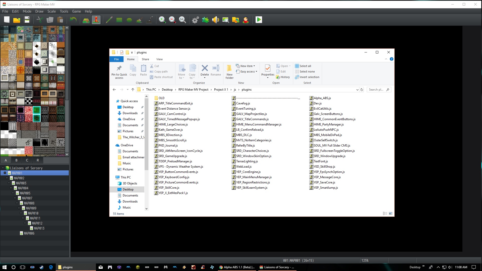Open the Windows Start menu
This screenshot has height=271, width=482.
pos(4,267)
